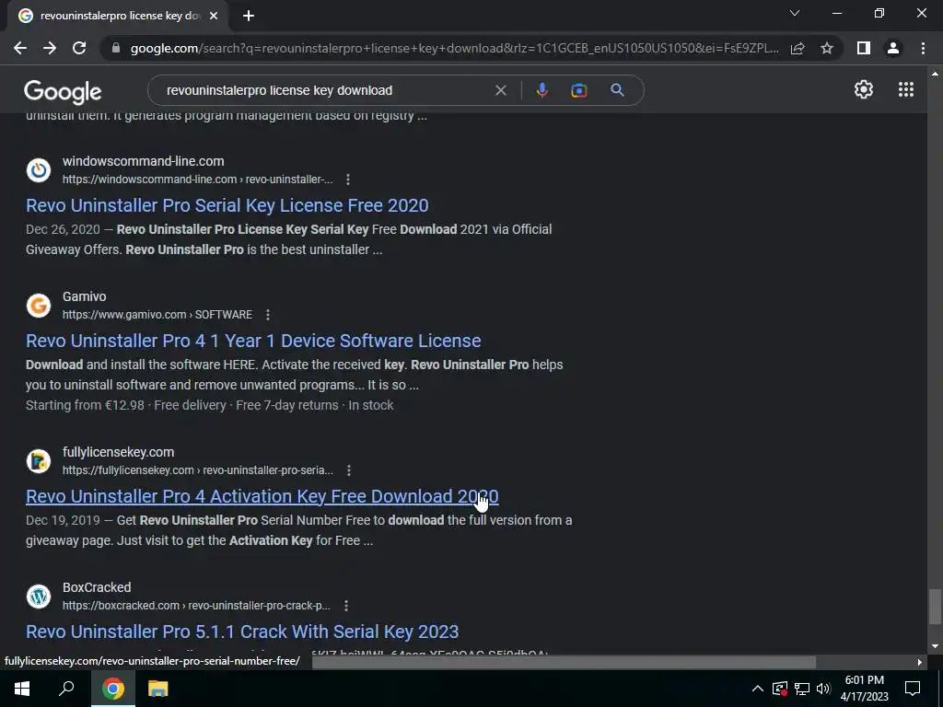This screenshot has width=943, height=707.
Task: Open the Windows Start menu
Action: (22, 689)
